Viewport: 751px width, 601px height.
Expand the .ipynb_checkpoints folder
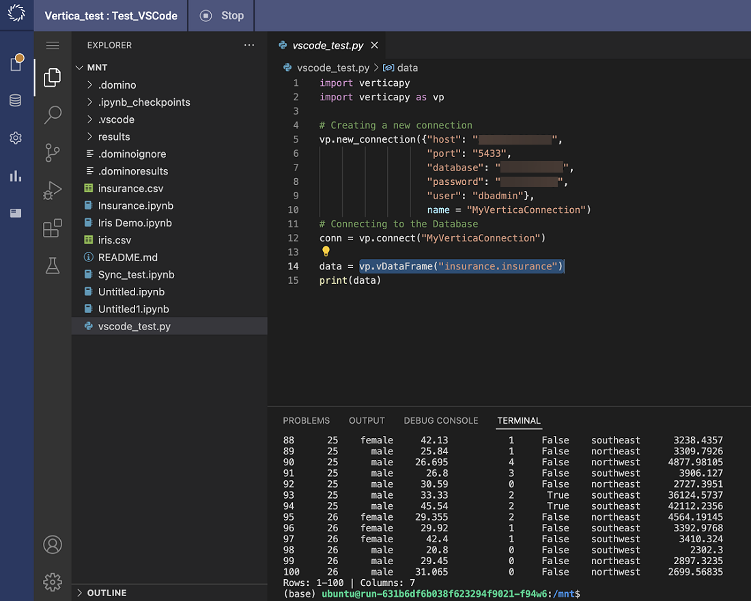(144, 102)
